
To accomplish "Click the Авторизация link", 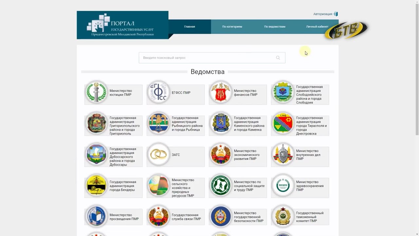I will [x=322, y=14].
